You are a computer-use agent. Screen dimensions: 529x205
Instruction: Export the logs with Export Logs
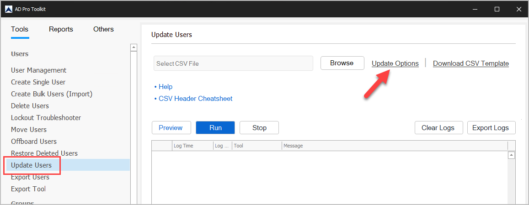point(491,128)
